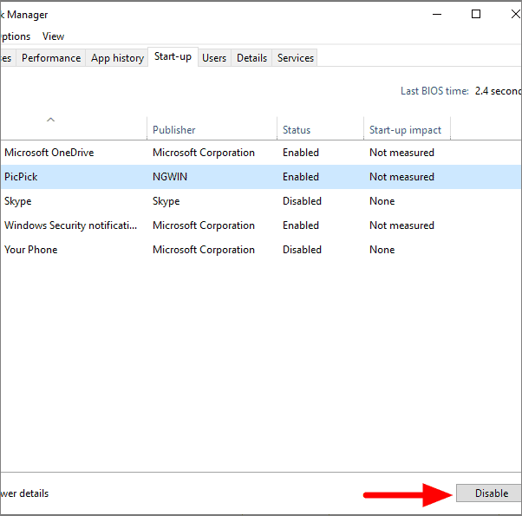The image size is (522, 516).
Task: Click Not measured impact of OneDrive
Action: 401,153
